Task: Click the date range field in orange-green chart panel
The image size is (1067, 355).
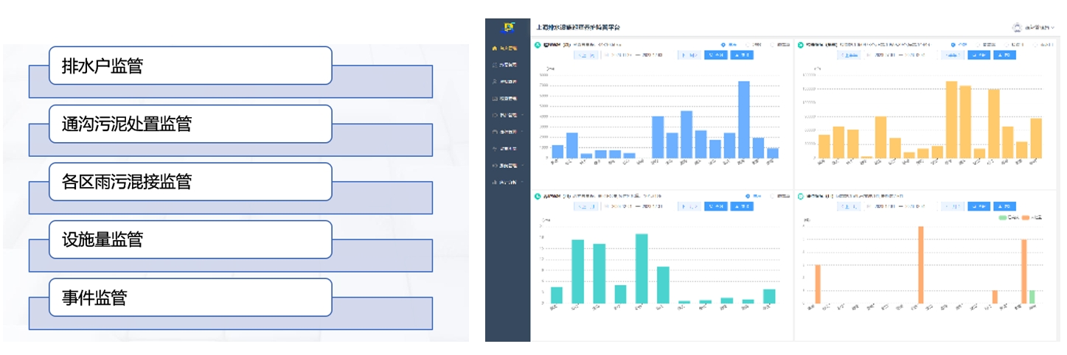Action: pos(900,206)
